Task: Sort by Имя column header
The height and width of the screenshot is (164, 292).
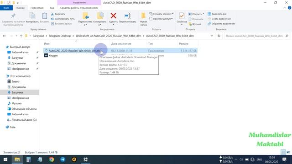Action: pos(47,44)
